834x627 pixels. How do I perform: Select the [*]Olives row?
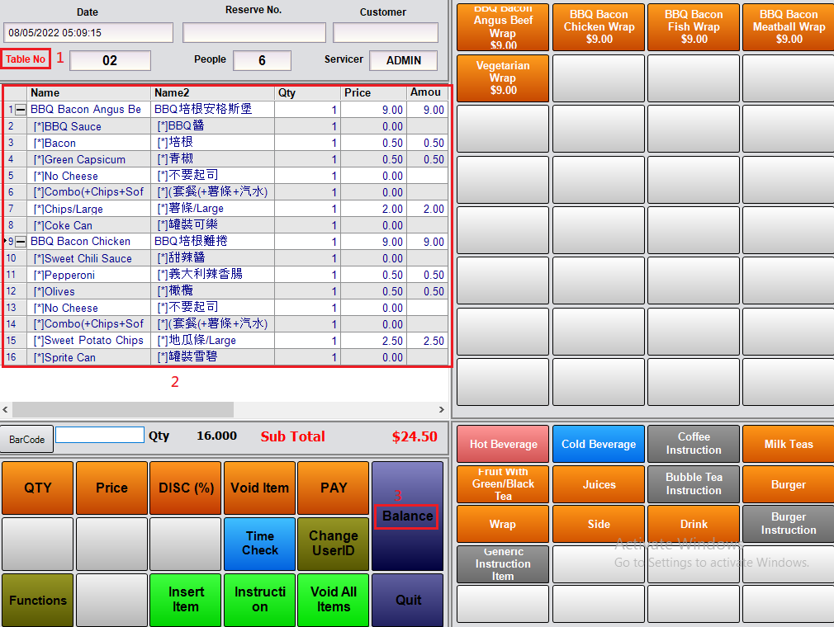226,291
